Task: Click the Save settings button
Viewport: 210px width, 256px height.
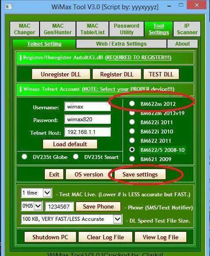Action: [x=140, y=174]
